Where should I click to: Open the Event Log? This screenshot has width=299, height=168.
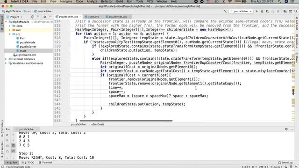coord(285,162)
